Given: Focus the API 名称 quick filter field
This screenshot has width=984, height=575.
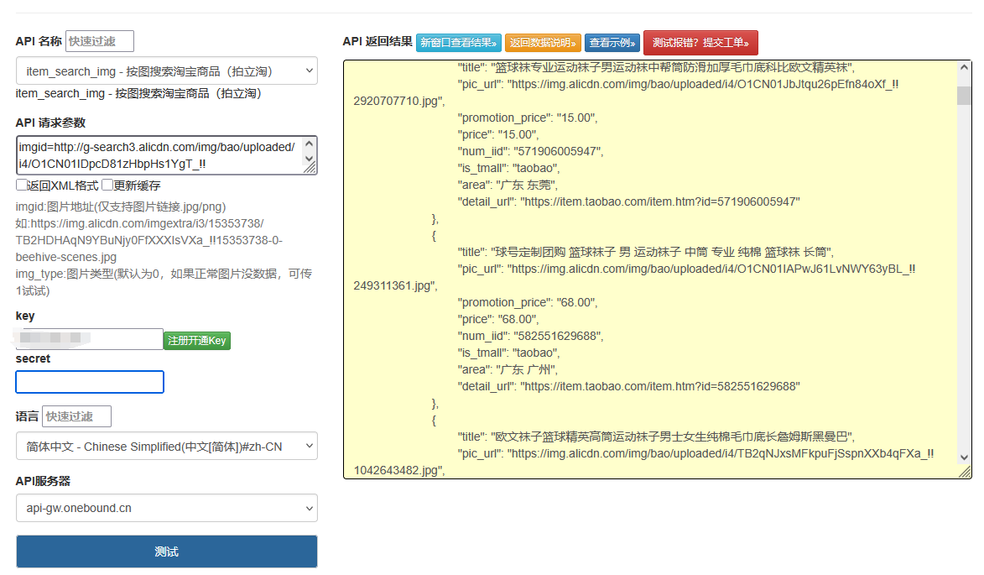Looking at the screenshot, I should point(99,41).
